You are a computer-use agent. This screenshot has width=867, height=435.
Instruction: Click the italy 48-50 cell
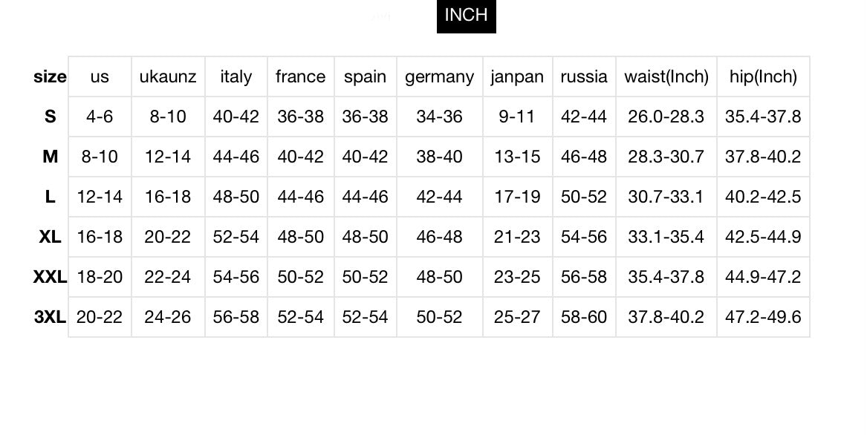tap(236, 196)
